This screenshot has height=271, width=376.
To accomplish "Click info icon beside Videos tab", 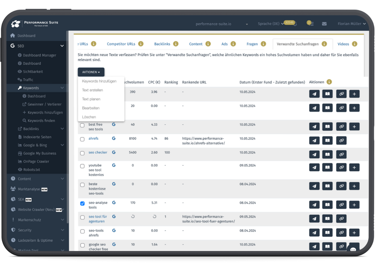I will point(355,44).
